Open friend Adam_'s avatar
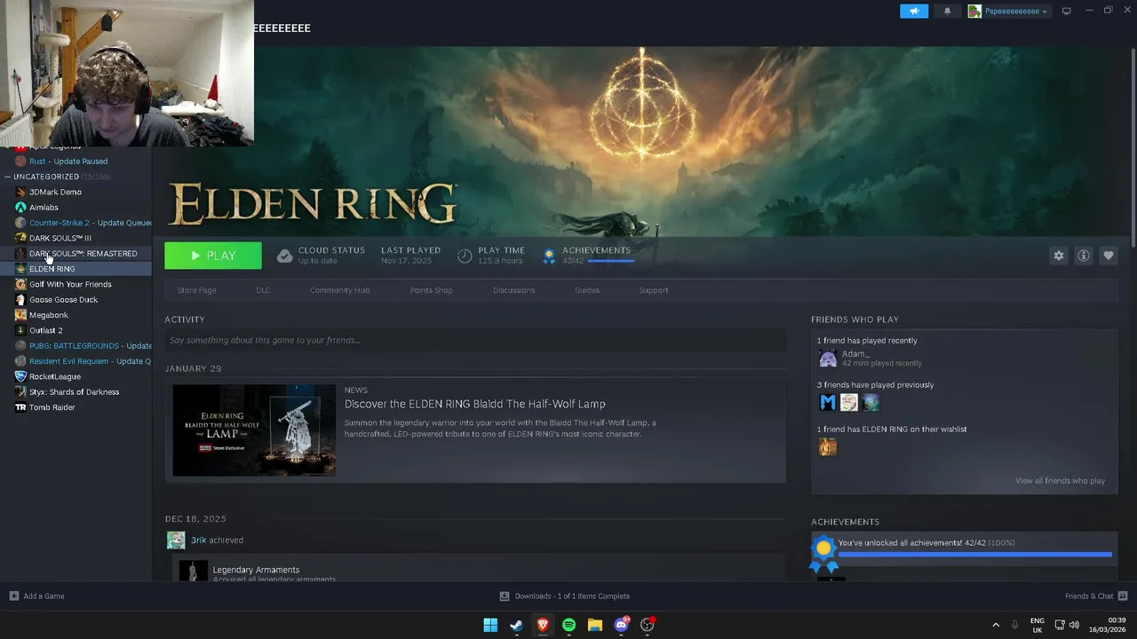Image resolution: width=1137 pixels, height=639 pixels. click(x=828, y=359)
